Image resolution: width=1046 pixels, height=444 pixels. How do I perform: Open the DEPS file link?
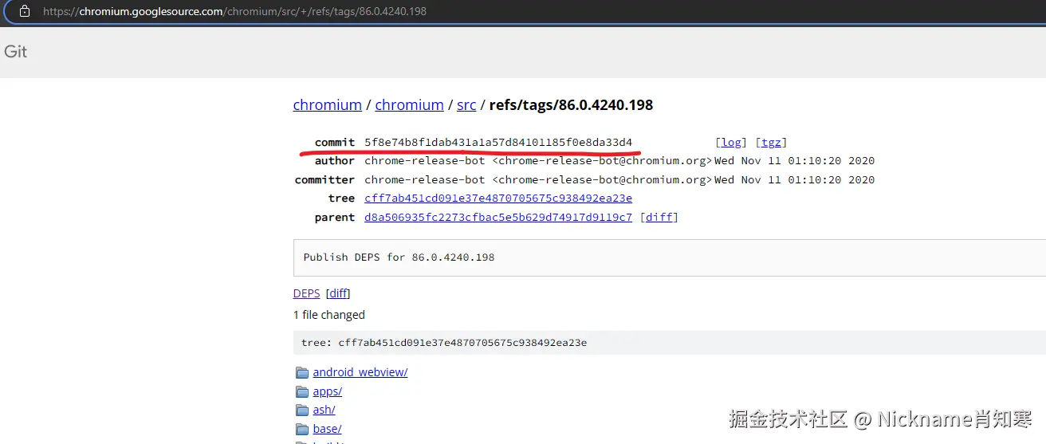(307, 293)
